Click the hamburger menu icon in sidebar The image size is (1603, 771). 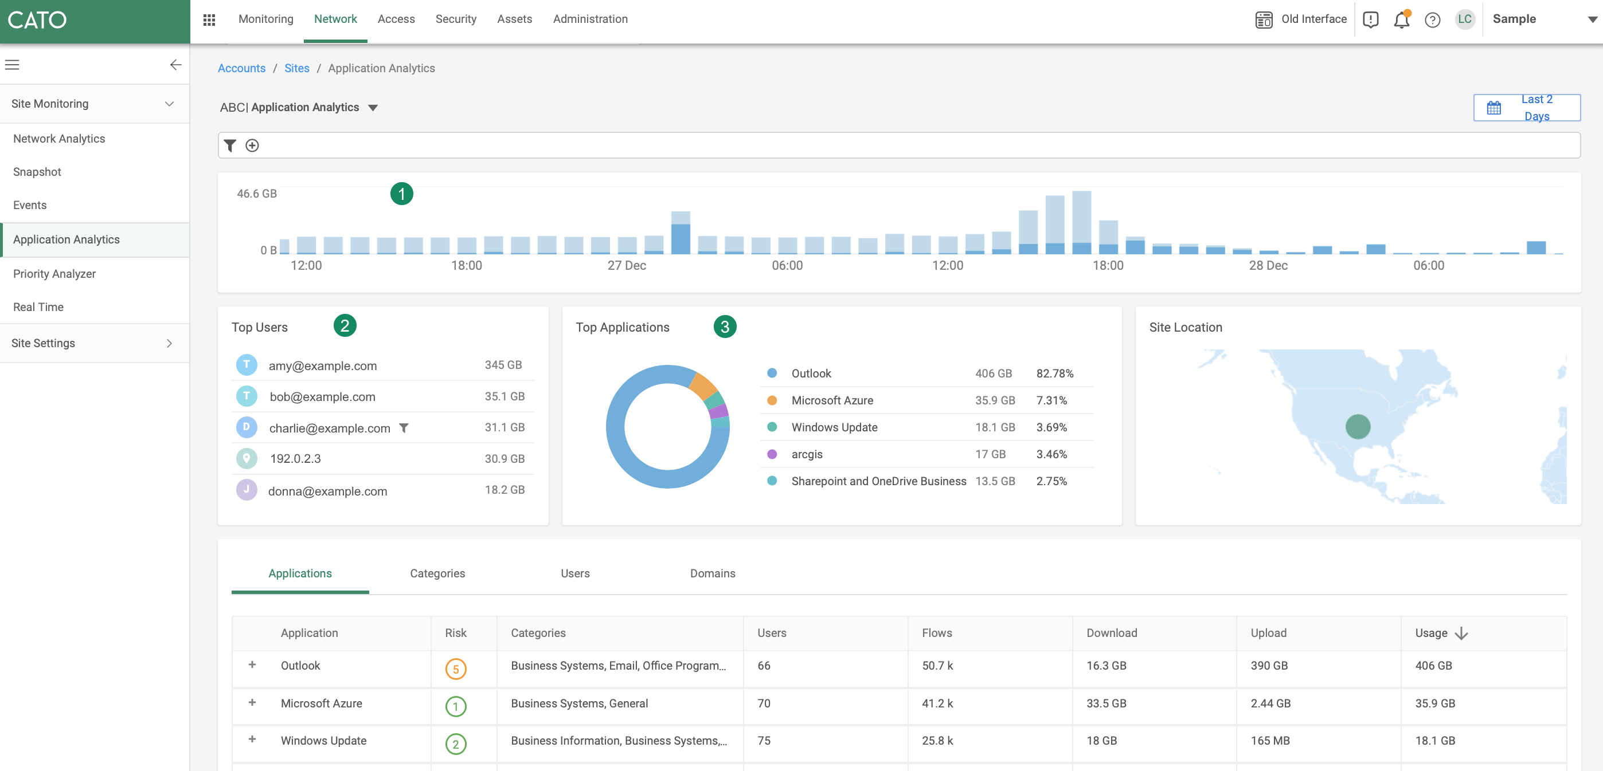(13, 65)
